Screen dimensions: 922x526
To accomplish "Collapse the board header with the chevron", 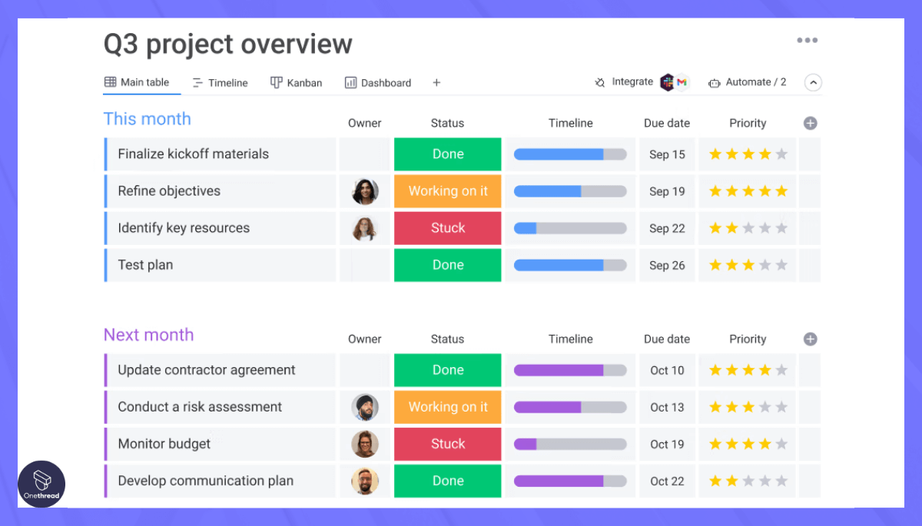I will (813, 82).
